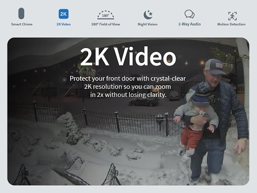Switch to the 2K Video tab label
Screen dimensions: 257x193
[63, 24]
